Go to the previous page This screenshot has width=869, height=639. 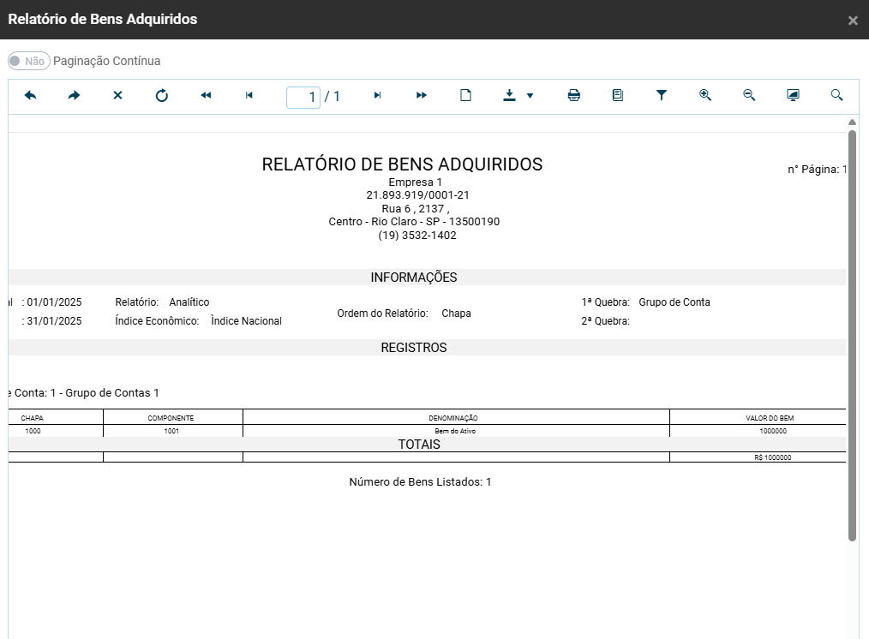(249, 96)
